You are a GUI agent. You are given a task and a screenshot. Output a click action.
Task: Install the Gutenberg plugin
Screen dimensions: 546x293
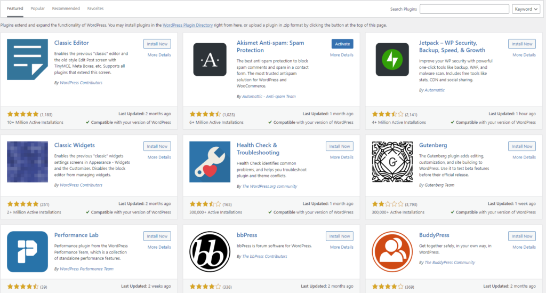pos(522,146)
